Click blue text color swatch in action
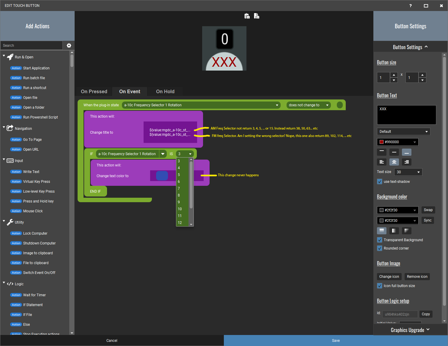The height and width of the screenshot is (346, 448). point(162,176)
